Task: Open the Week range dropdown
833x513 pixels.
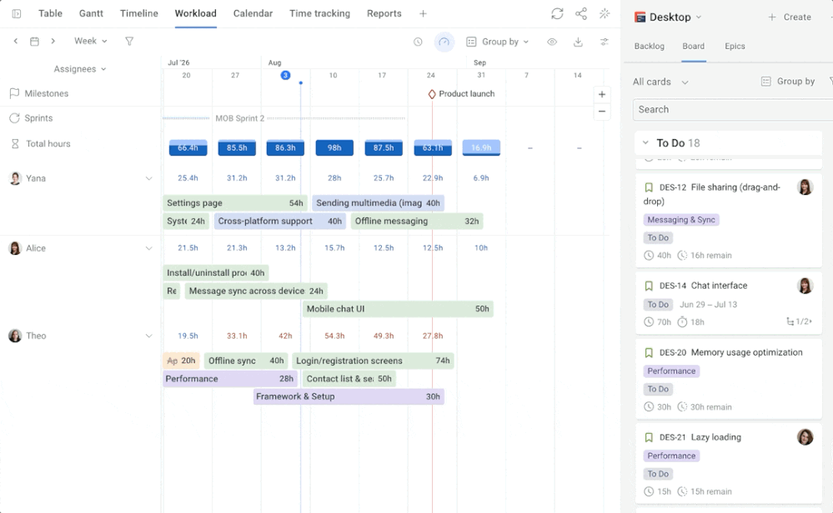Action: (x=90, y=41)
